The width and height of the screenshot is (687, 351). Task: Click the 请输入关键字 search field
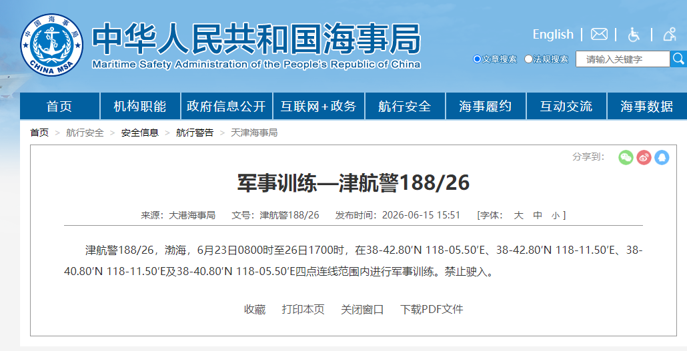coord(622,59)
